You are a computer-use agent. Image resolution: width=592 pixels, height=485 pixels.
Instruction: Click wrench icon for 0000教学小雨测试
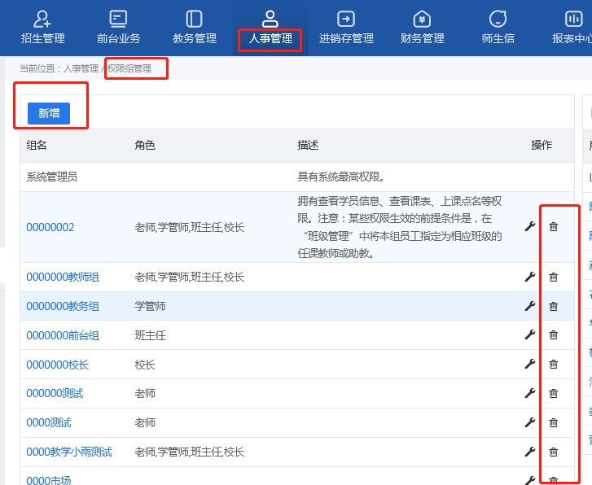[x=530, y=452]
